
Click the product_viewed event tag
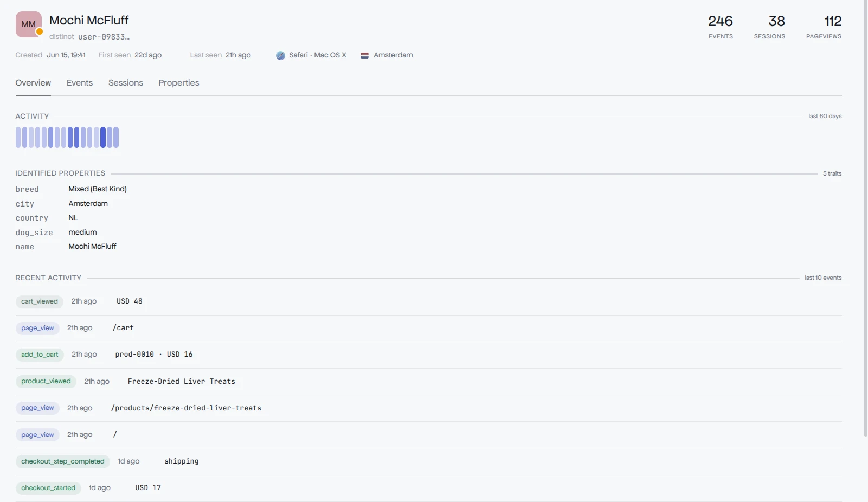click(x=46, y=381)
